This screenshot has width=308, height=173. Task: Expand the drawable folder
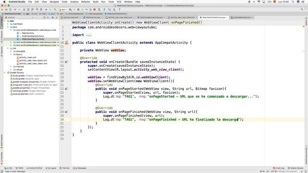point(11,51)
